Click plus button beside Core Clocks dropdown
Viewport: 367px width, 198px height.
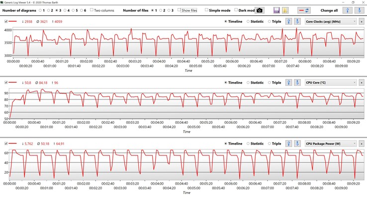[x=361, y=21]
